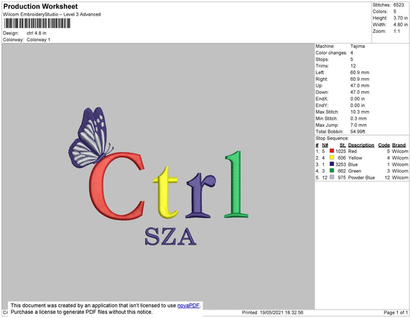This screenshot has width=411, height=318.
Task: Click the Printed date 19/05/2021 footer text
Action: pos(273,313)
